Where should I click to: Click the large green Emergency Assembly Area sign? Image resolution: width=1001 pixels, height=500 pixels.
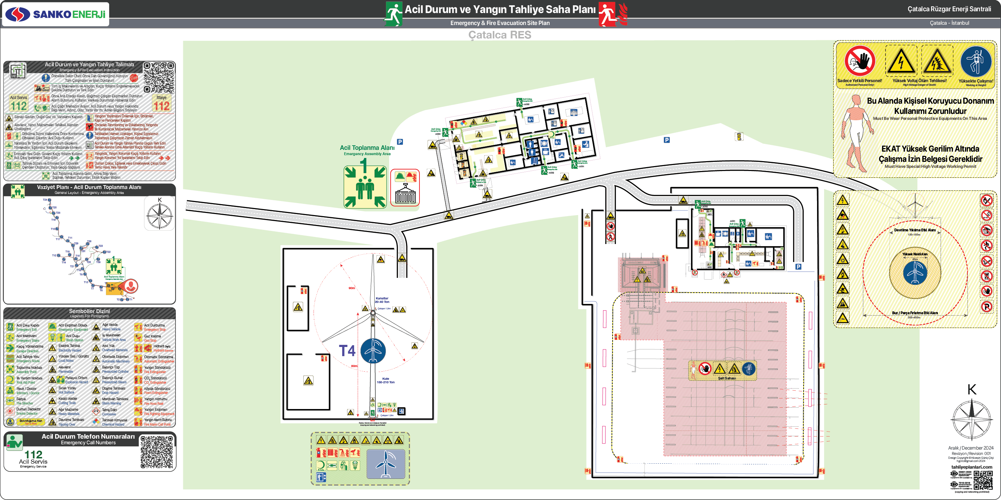(365, 187)
